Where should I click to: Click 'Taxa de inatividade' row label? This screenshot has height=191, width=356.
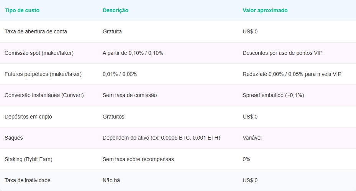tap(28, 180)
